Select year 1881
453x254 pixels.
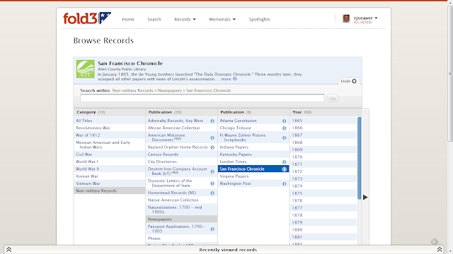(323, 237)
